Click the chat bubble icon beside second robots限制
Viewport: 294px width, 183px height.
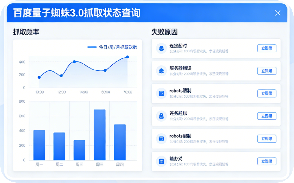[161, 139]
